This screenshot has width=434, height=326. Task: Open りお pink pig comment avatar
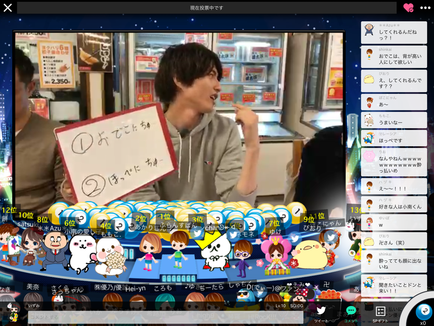pyautogui.click(x=369, y=157)
